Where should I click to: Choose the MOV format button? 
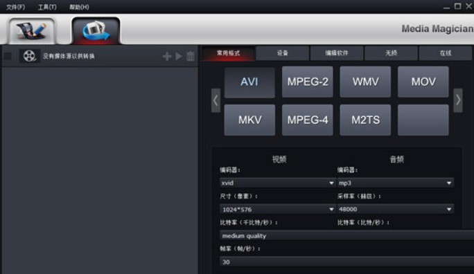[423, 82]
